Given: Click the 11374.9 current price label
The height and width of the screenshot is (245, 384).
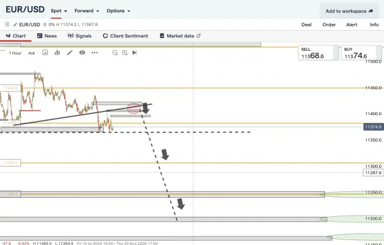Looking at the screenshot, I should 374,127.
